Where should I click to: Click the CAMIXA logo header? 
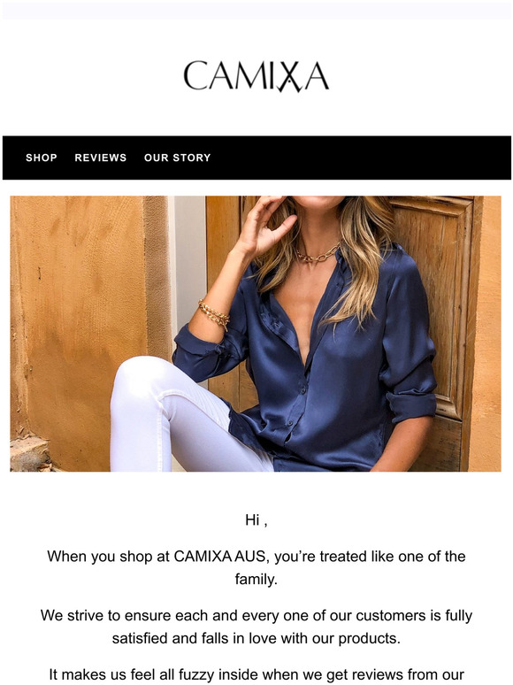(x=256, y=76)
